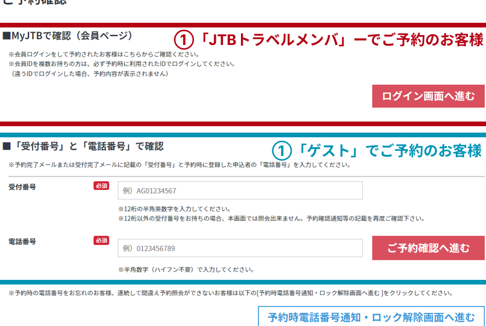The height and width of the screenshot is (326, 486).
Task: Select the 「受付番号」と「電話番号」で確認 heading
Action: click(83, 146)
